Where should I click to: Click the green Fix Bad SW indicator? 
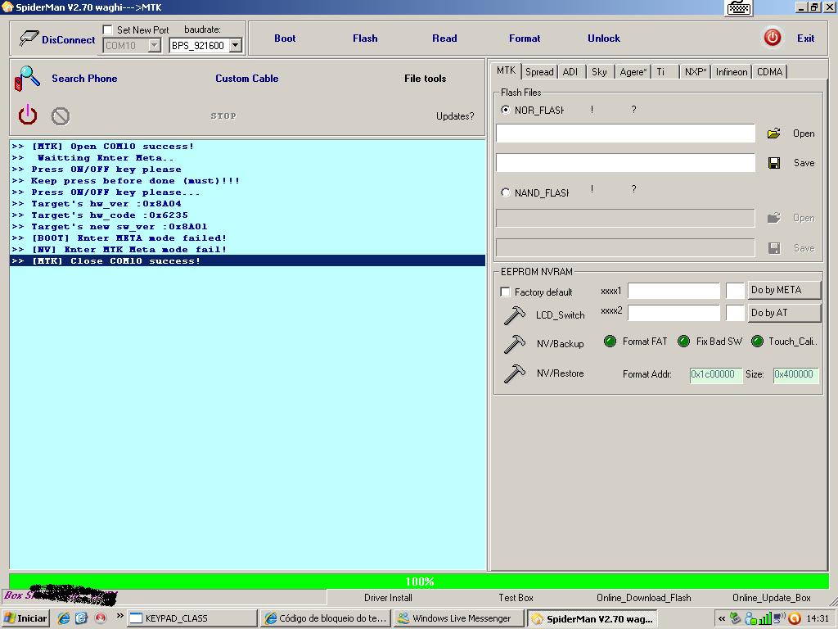683,342
